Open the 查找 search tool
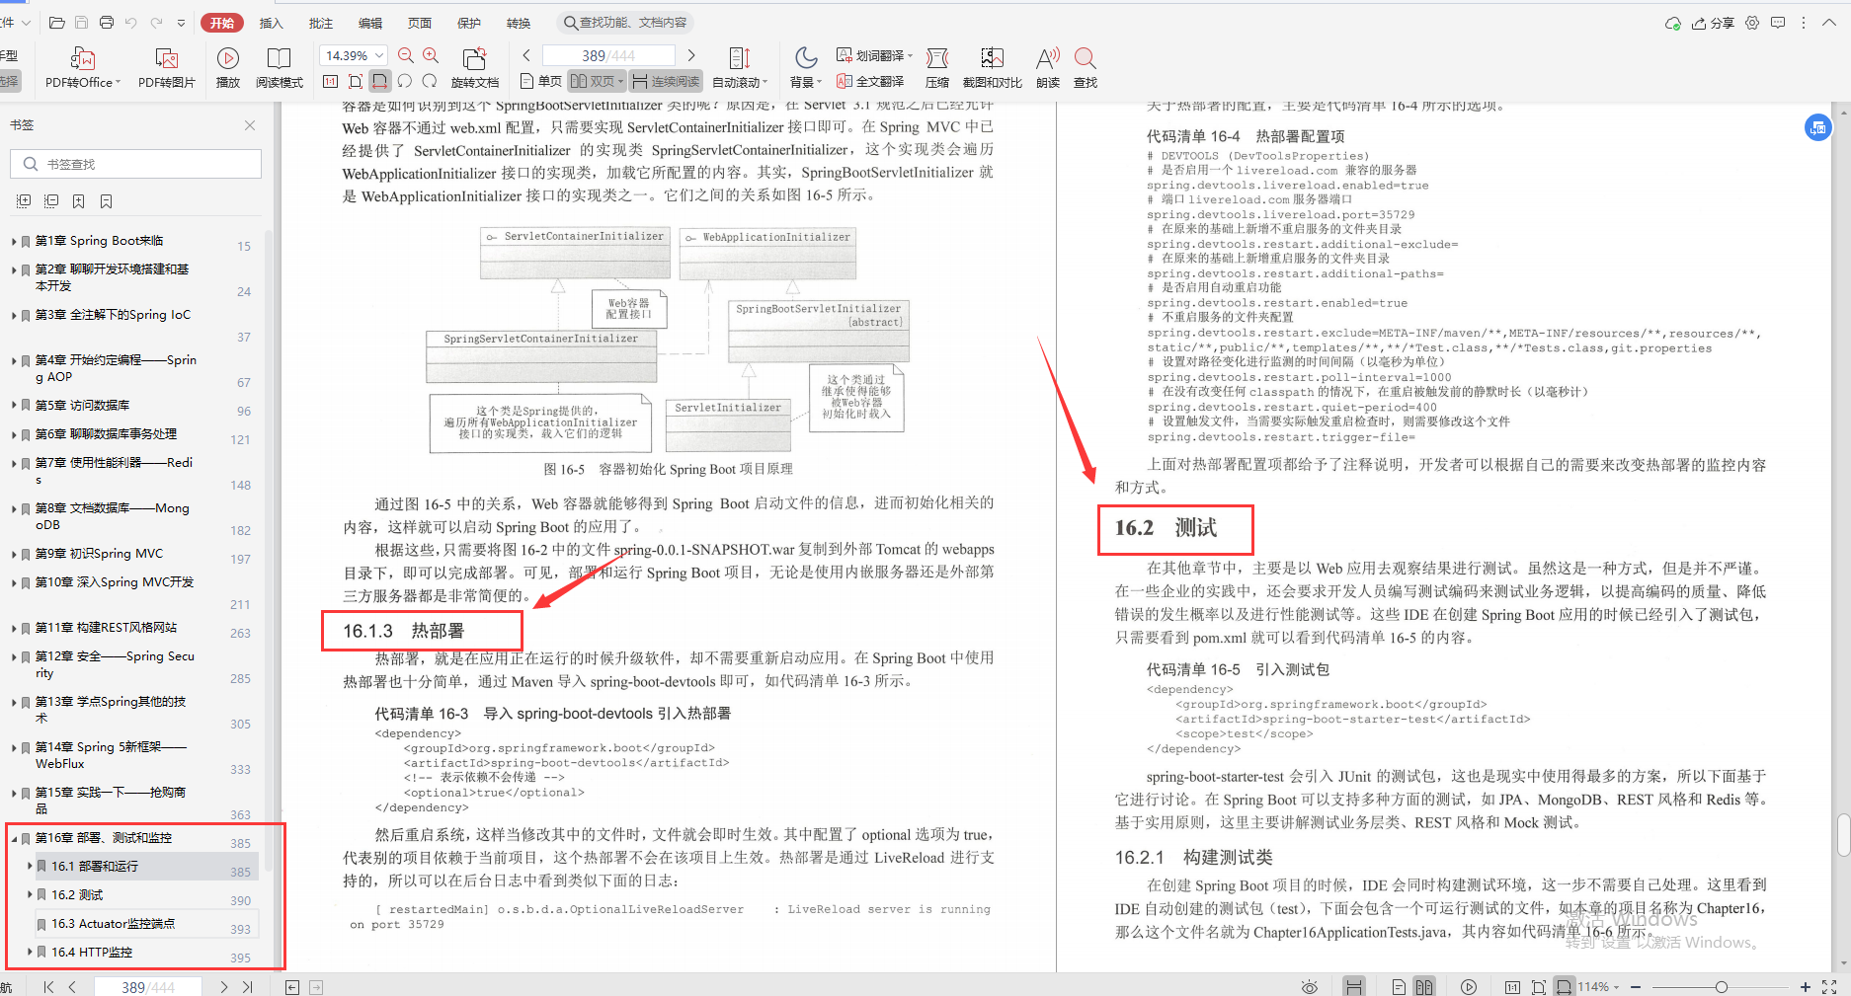 point(1086,68)
